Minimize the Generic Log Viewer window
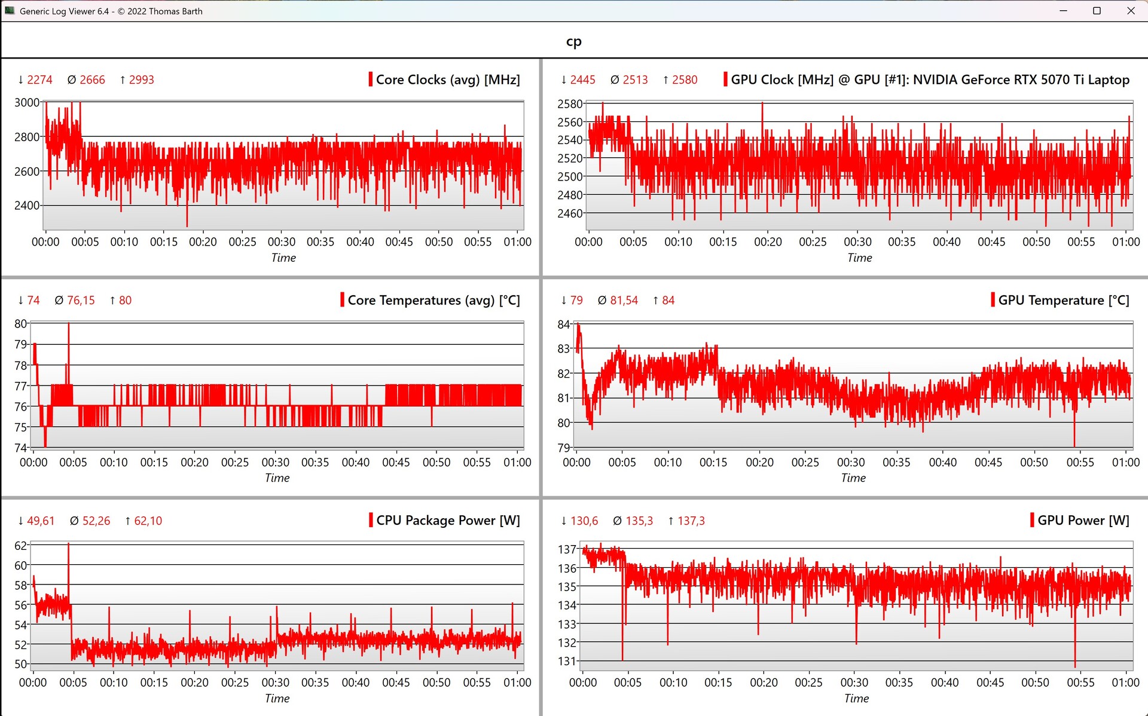The height and width of the screenshot is (716, 1148). click(1063, 11)
